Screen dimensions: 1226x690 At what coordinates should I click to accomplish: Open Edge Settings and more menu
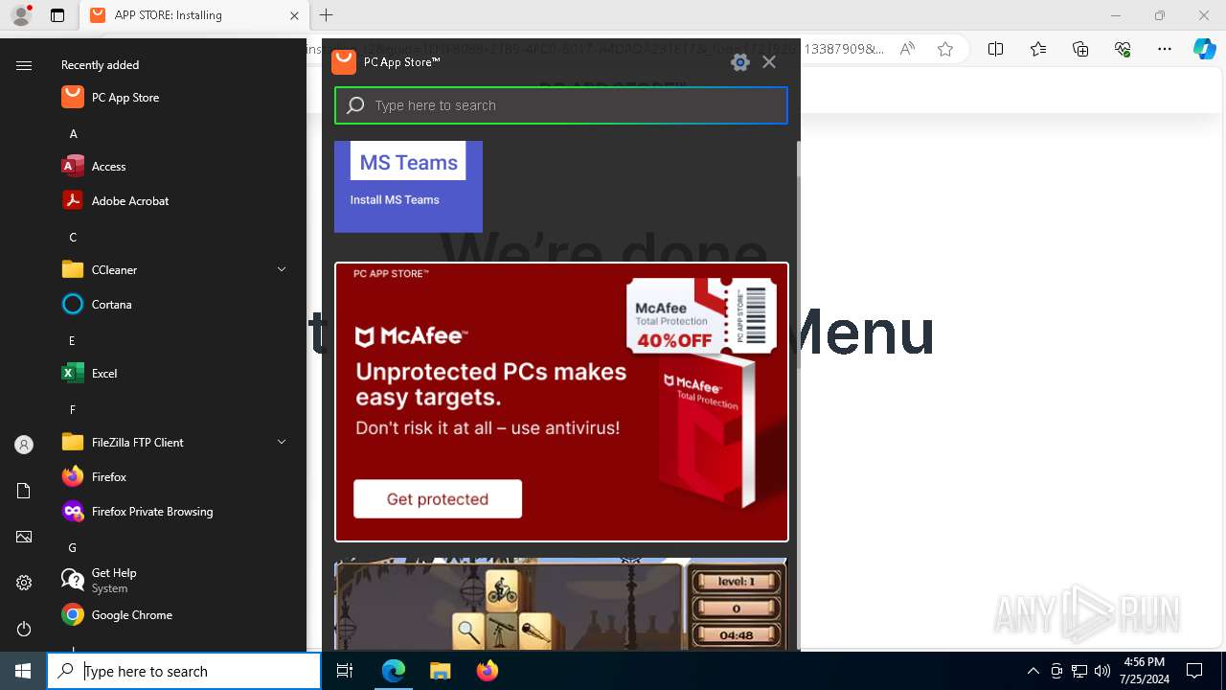(x=1165, y=49)
